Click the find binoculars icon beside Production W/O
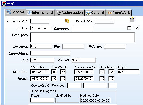143x105 pixels. point(67,21)
